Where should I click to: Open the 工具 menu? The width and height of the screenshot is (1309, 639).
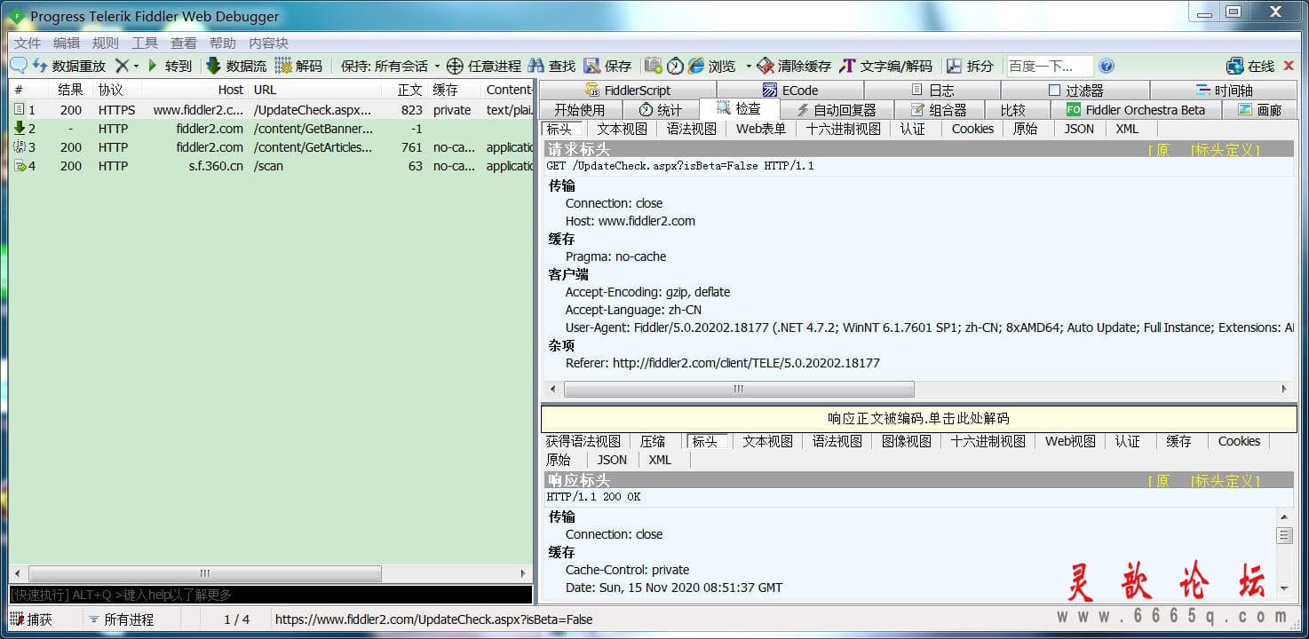point(145,43)
